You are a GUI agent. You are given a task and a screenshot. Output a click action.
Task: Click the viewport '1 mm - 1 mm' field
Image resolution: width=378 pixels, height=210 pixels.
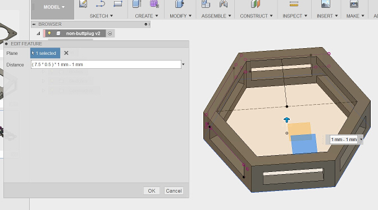[x=344, y=139]
